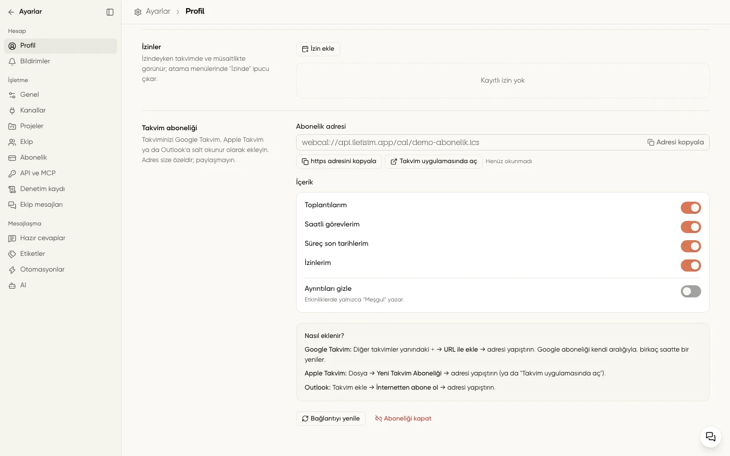Click Bağlantıyı yenile button

pos(331,419)
